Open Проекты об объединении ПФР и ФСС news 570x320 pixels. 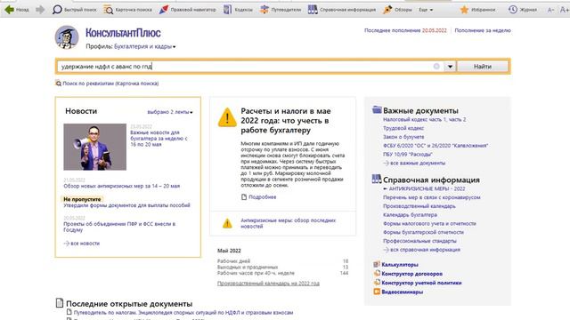(119, 227)
